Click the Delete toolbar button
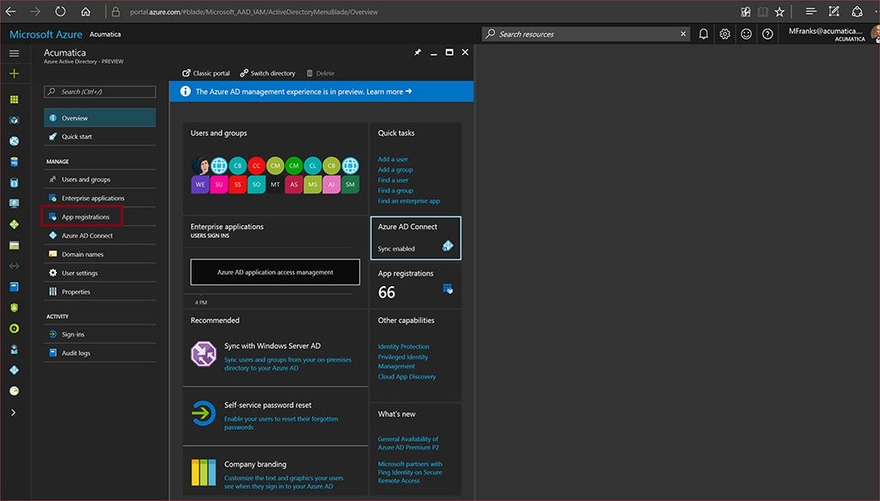880x501 pixels. (320, 73)
